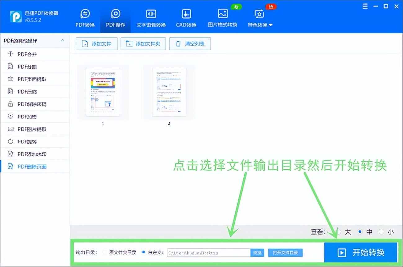403x267 pixels.
Task: Select the PDF压缩 compression tool
Action: click(x=26, y=91)
